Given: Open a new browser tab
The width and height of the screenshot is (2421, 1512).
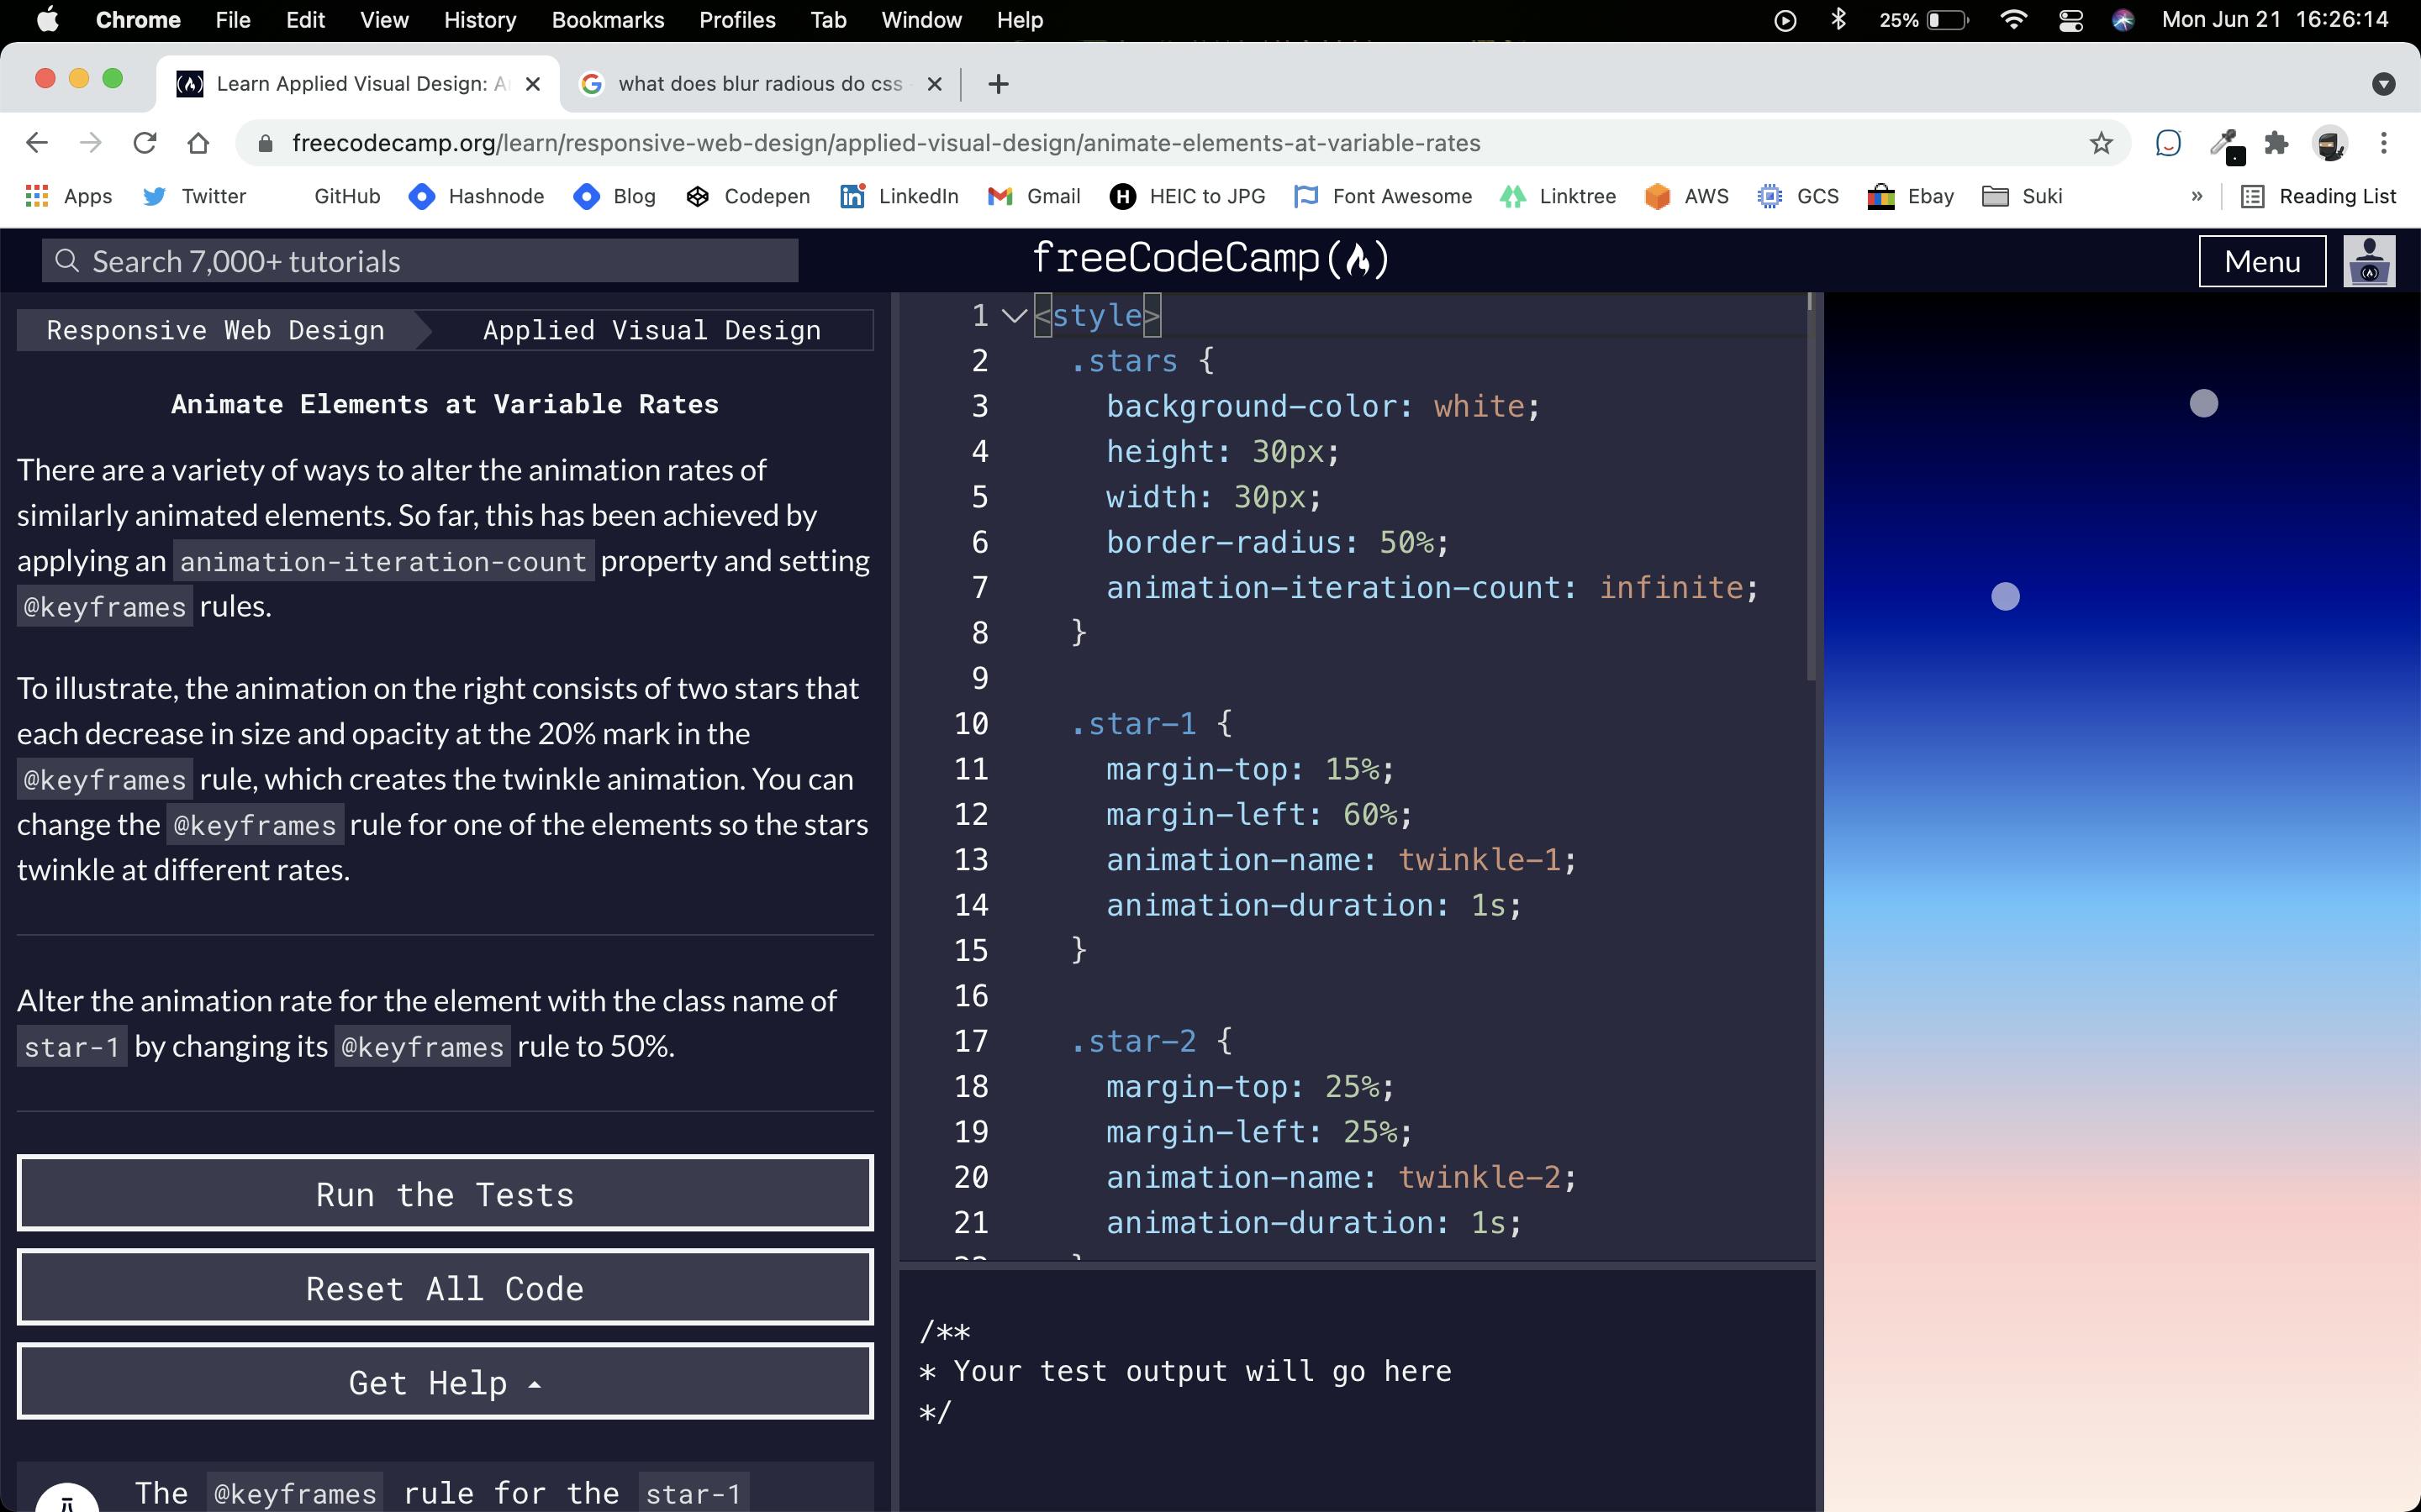Looking at the screenshot, I should (998, 84).
